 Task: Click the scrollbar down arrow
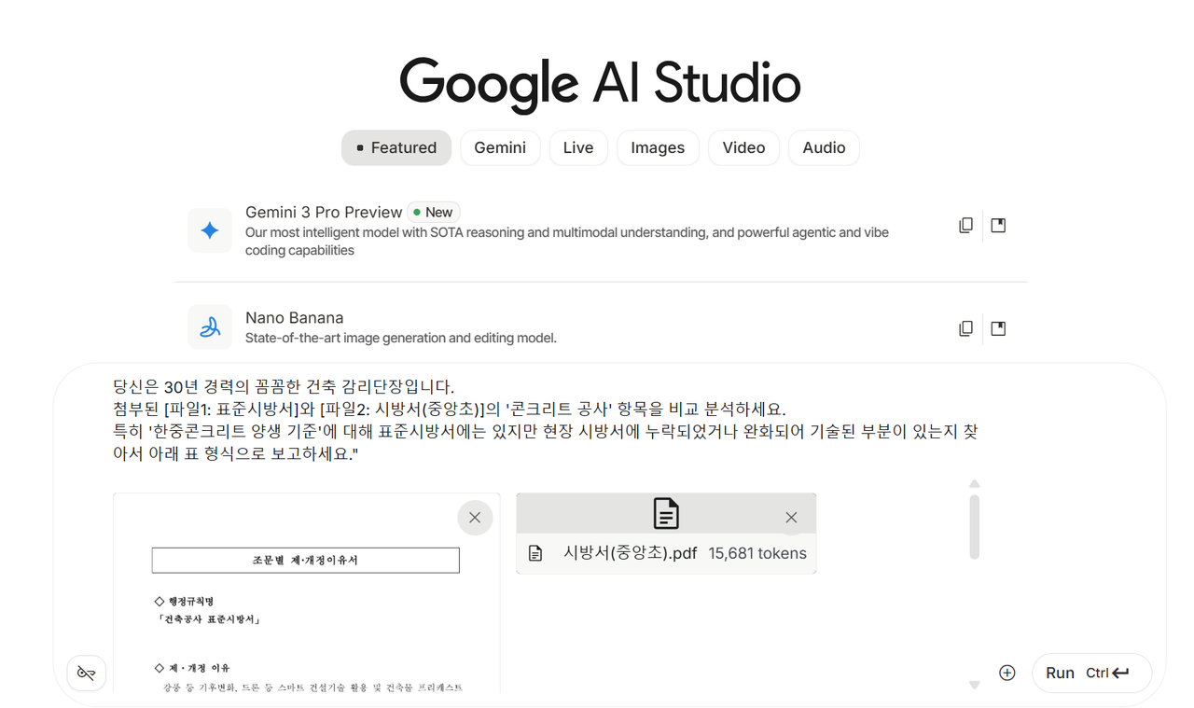(x=974, y=684)
